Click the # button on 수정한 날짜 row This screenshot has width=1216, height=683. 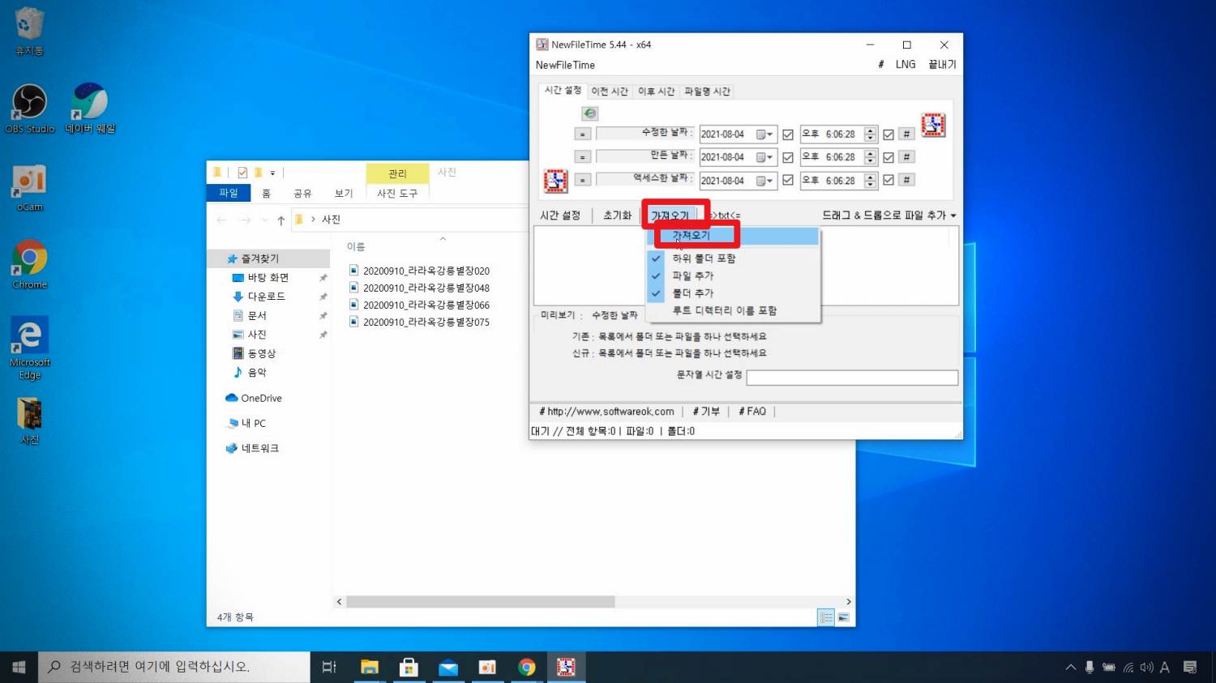pyautogui.click(x=906, y=134)
